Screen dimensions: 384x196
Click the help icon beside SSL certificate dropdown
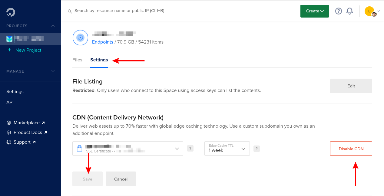[x=190, y=148]
